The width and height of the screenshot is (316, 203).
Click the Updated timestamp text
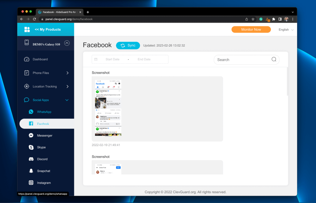coord(164,46)
